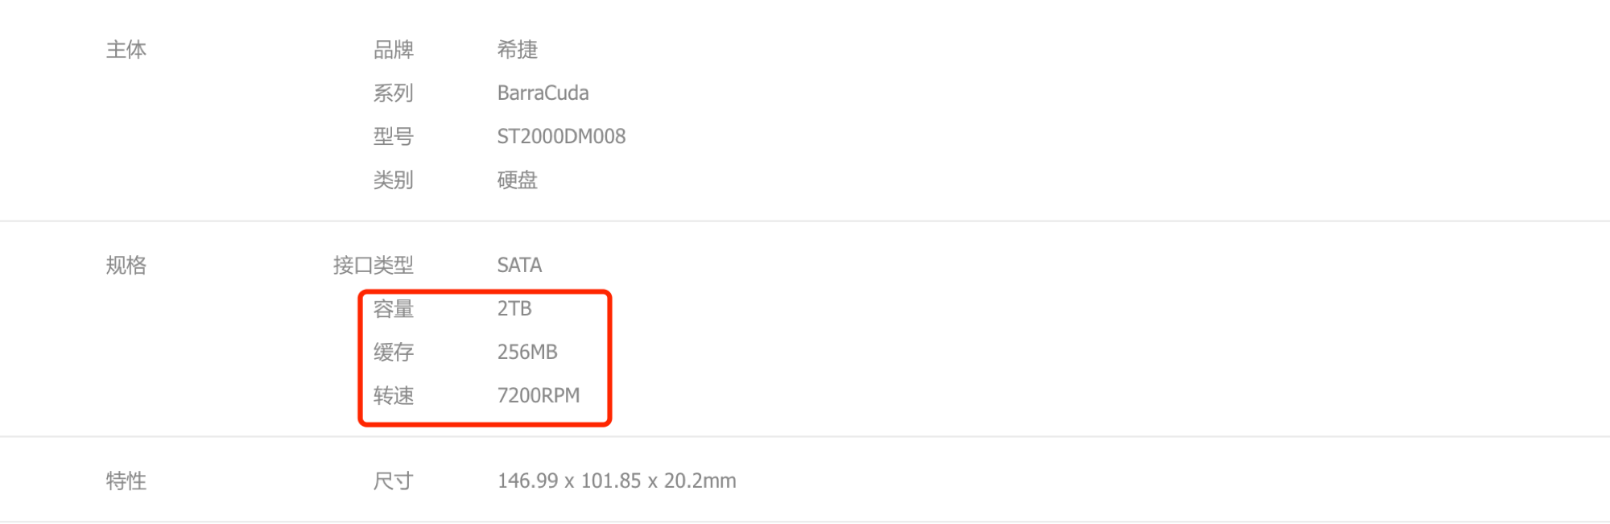The height and width of the screenshot is (524, 1610).
Task: Click the 规格 section heading
Action: pyautogui.click(x=126, y=266)
